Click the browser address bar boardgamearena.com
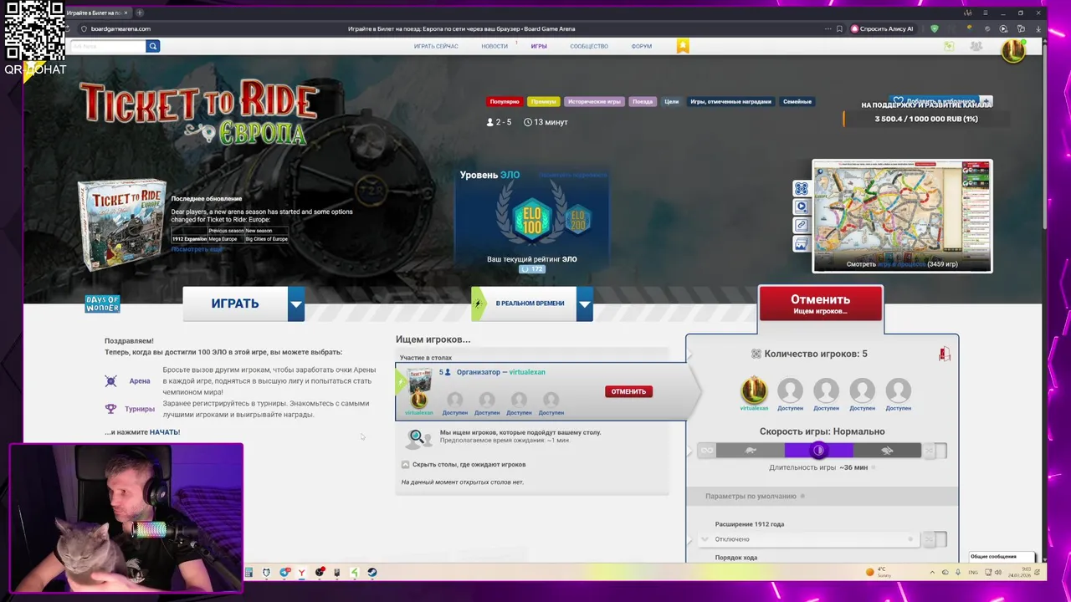Viewport: 1071px width, 602px height. [x=121, y=28]
